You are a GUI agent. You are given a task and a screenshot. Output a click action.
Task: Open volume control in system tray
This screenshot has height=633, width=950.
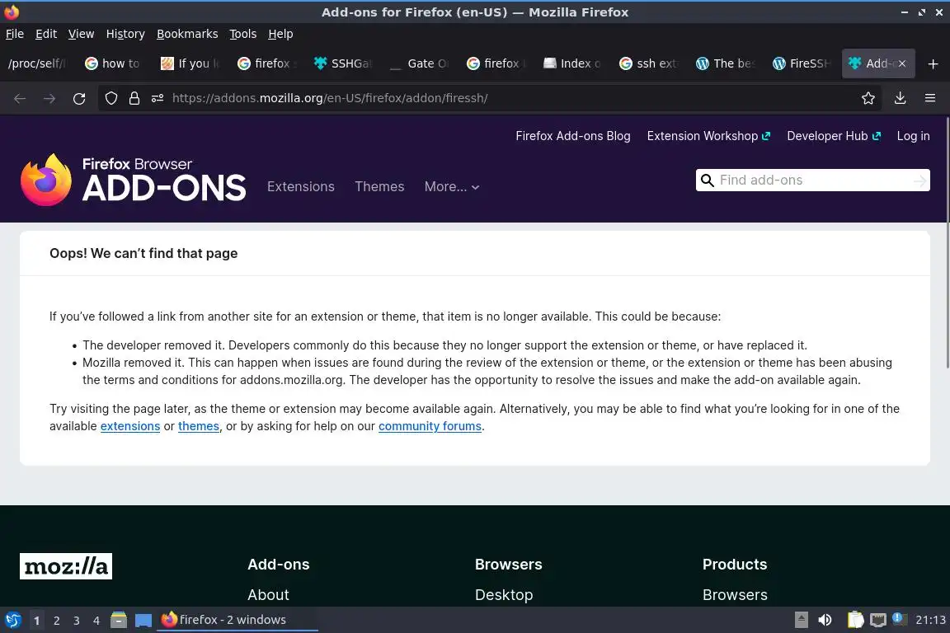tap(825, 620)
